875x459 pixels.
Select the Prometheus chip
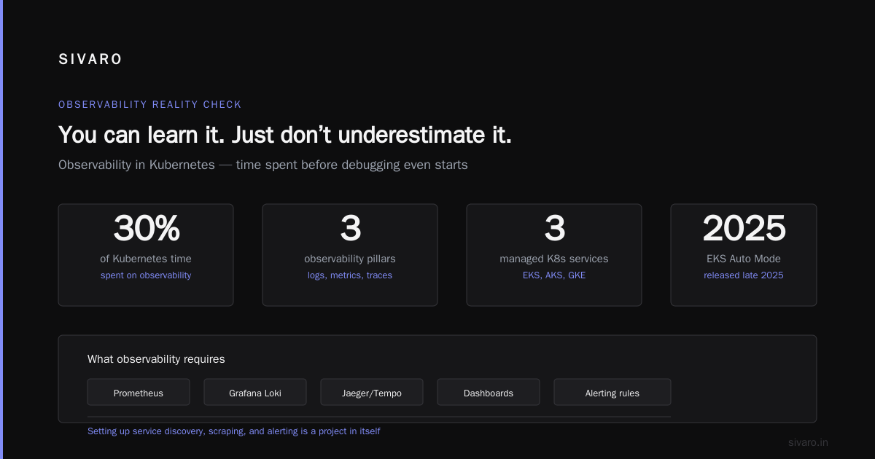pyautogui.click(x=139, y=392)
